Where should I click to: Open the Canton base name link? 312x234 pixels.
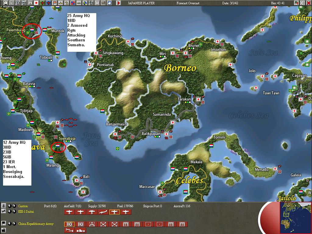pyautogui.click(x=23, y=206)
